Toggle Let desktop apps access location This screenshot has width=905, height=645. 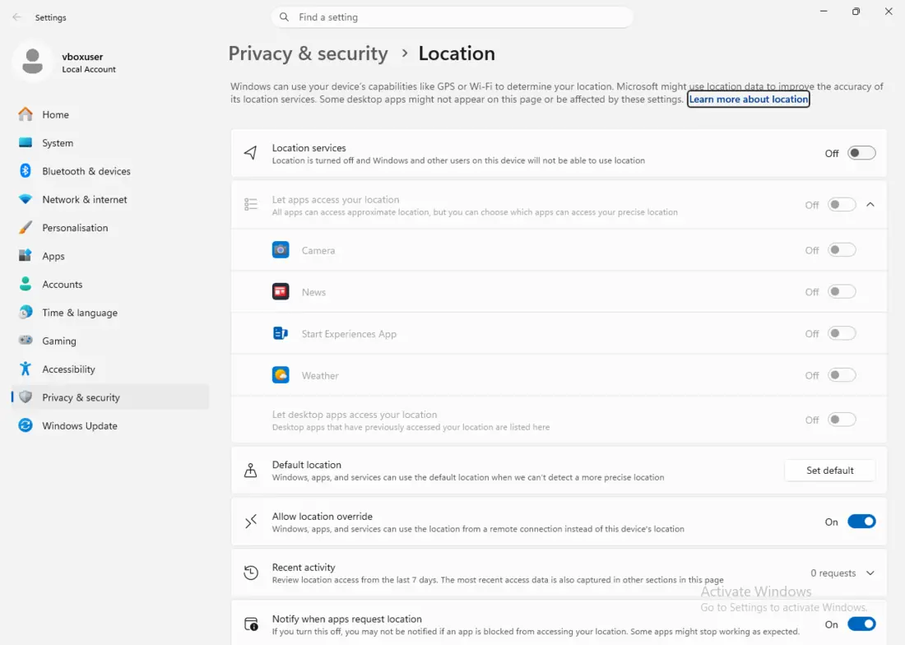point(842,420)
